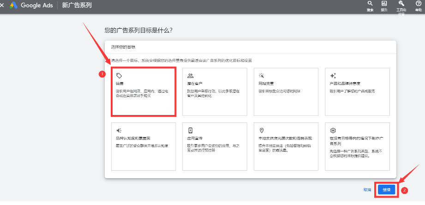The image size is (425, 205).
Task: Click the megaphone icon for 品牌认知度和覆盖面
Action: (119, 130)
